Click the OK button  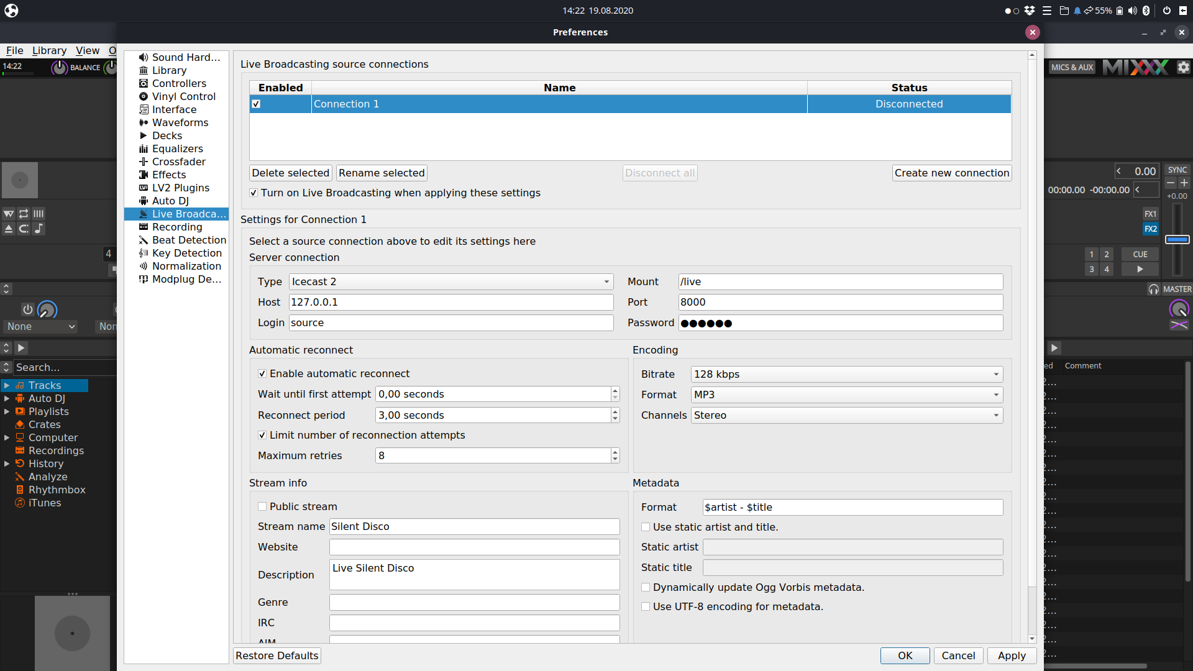[905, 655]
